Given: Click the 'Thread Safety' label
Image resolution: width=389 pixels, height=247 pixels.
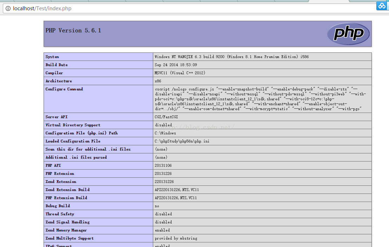Looking at the screenshot, I should [x=60, y=214].
